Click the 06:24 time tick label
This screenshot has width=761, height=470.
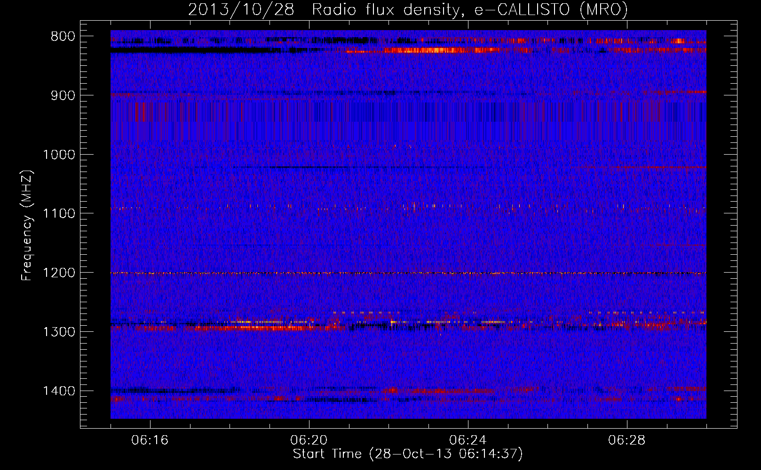pyautogui.click(x=468, y=440)
